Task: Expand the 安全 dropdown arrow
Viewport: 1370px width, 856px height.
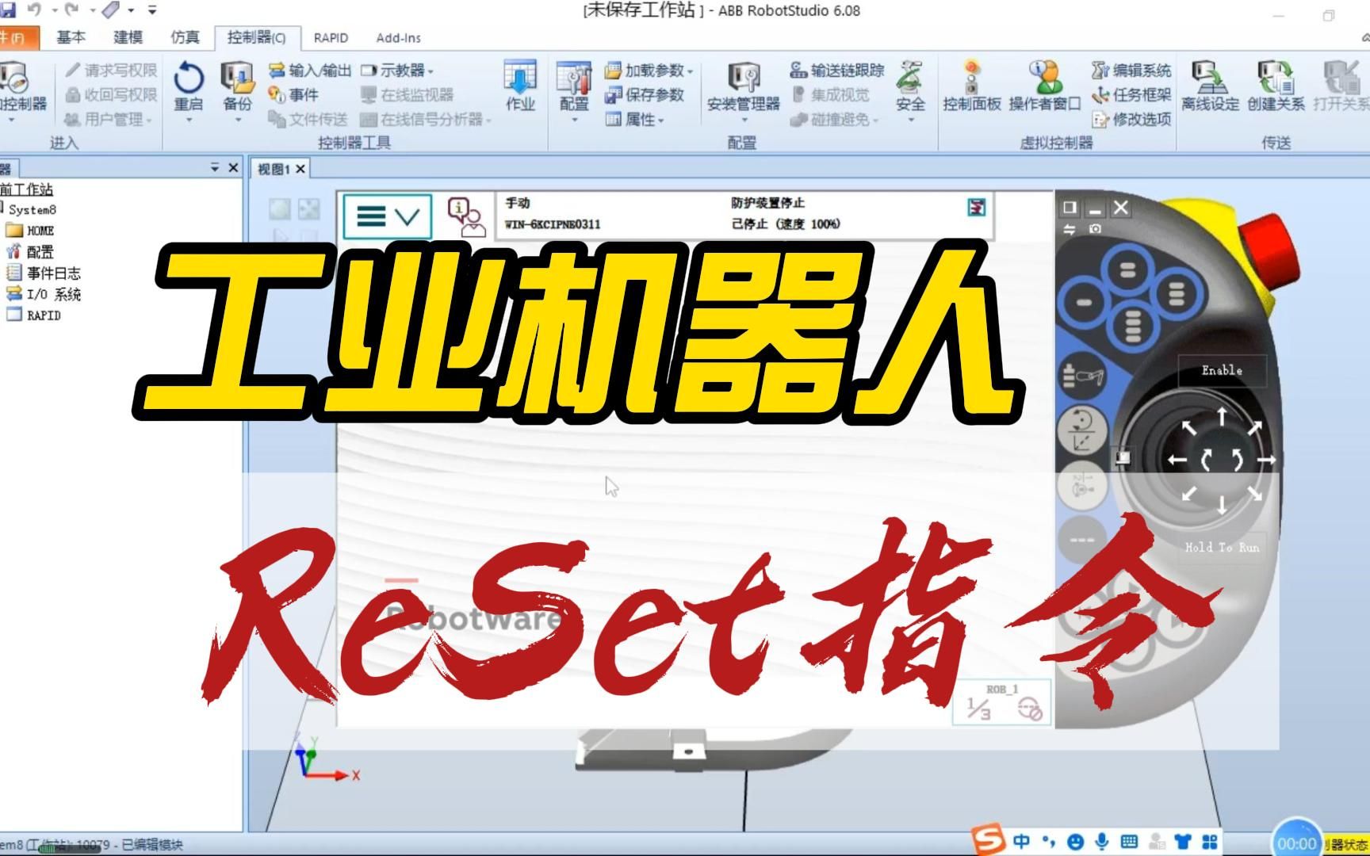Action: tap(910, 120)
